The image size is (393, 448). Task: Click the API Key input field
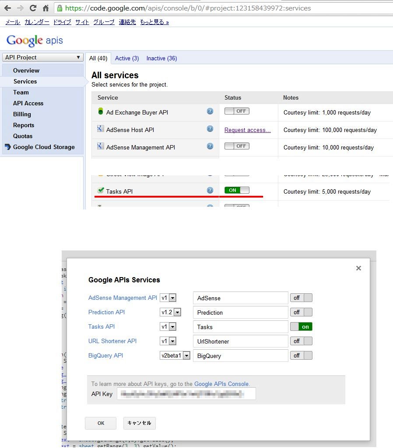pyautogui.click(x=186, y=394)
